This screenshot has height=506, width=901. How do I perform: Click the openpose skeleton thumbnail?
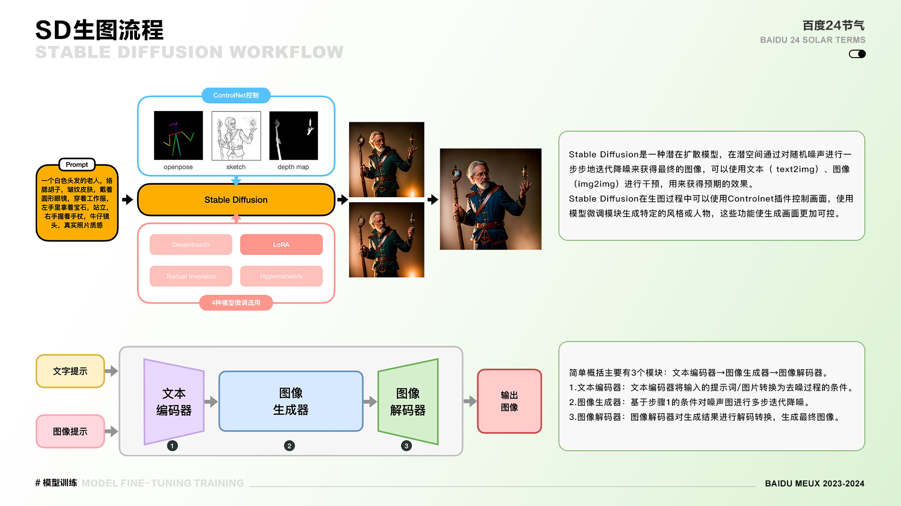point(178,135)
